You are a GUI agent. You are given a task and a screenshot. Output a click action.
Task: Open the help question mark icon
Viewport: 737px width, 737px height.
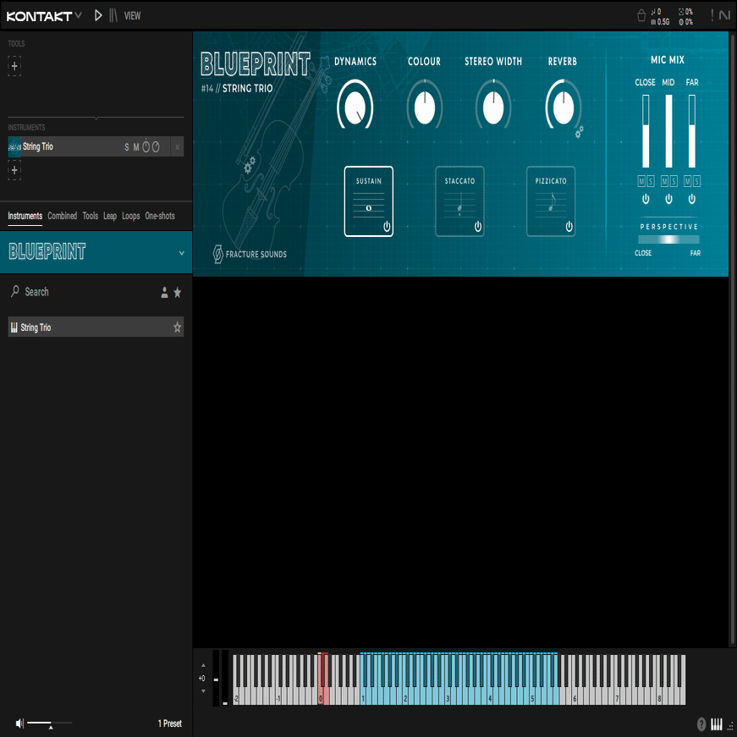[701, 723]
